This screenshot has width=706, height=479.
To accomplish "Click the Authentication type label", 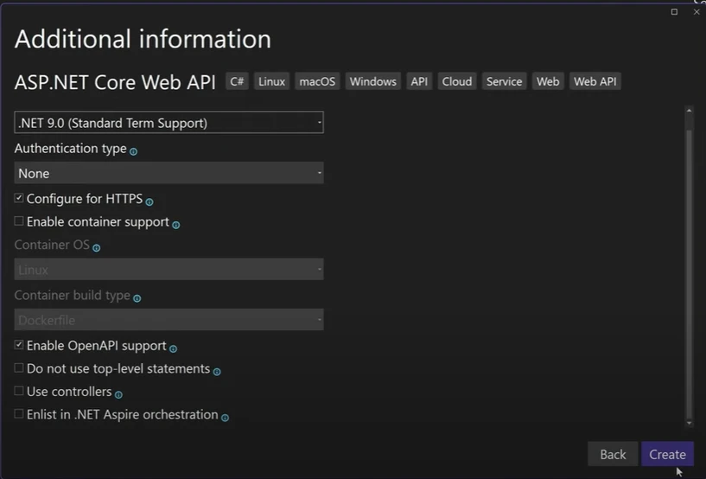I will [x=71, y=148].
